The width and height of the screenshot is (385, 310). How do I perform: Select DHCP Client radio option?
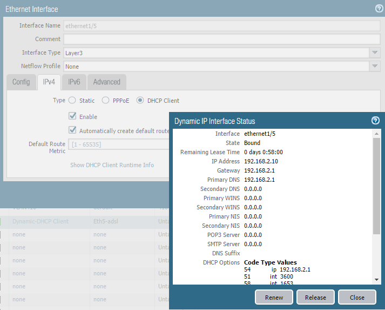click(x=140, y=101)
